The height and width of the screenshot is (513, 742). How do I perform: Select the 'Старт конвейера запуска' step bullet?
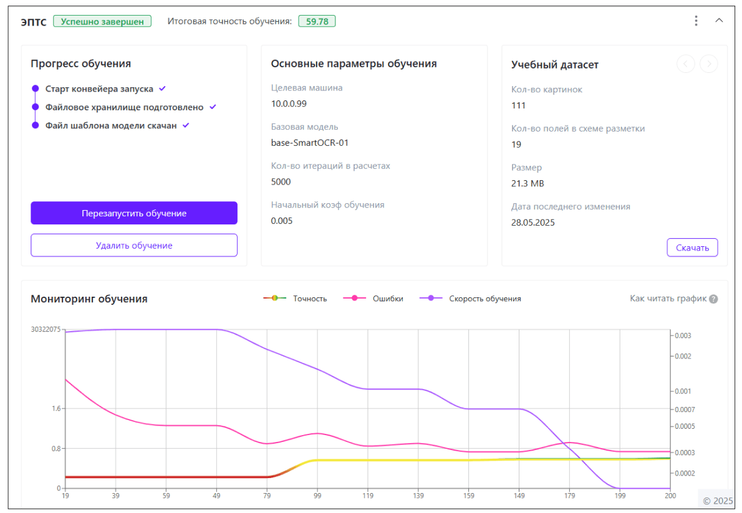click(36, 89)
